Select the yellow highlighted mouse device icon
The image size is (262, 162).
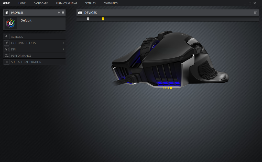(x=103, y=19)
